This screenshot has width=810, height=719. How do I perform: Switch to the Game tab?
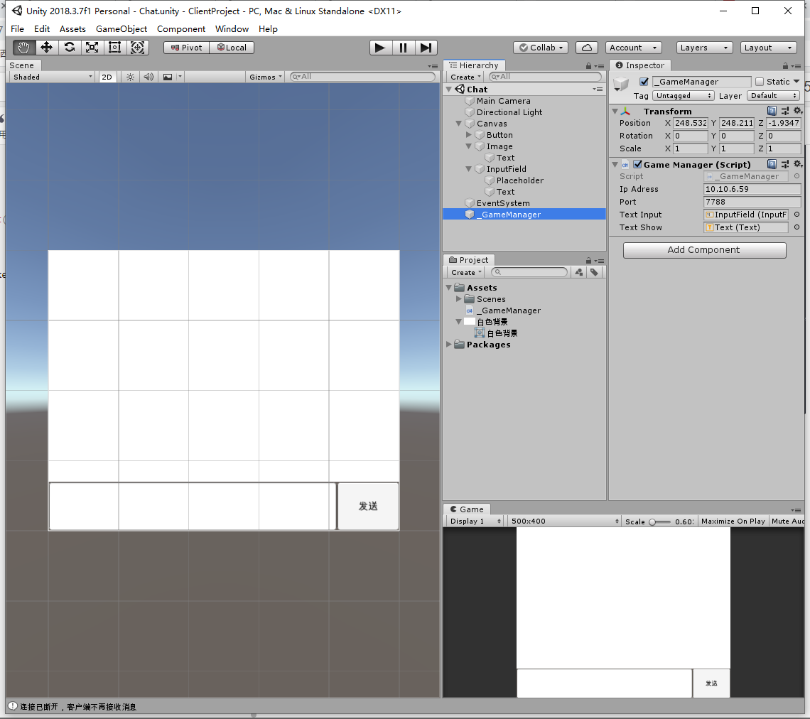467,509
